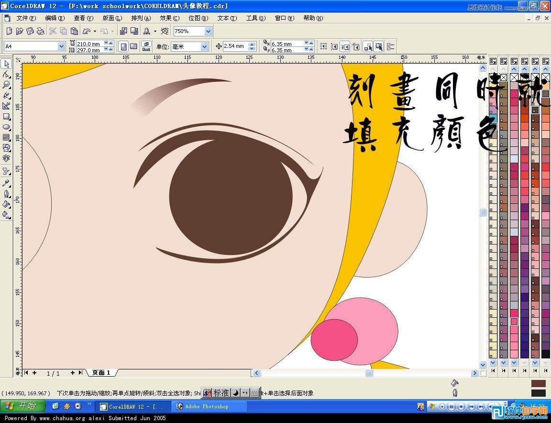Enable snap to grid on the property bar
551x423 pixels.
point(323,46)
